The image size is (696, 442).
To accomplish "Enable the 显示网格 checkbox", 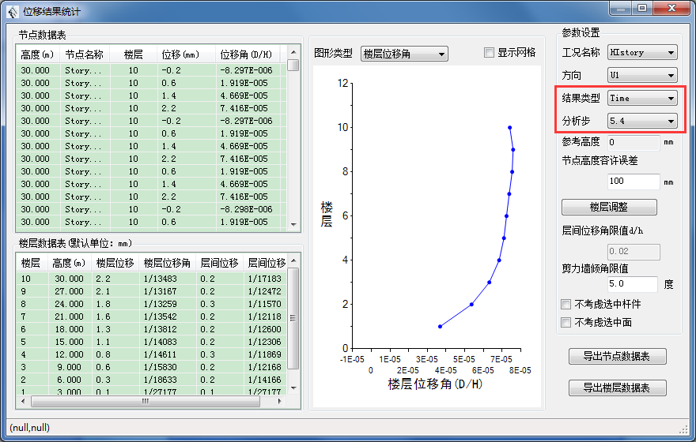I will (x=490, y=53).
